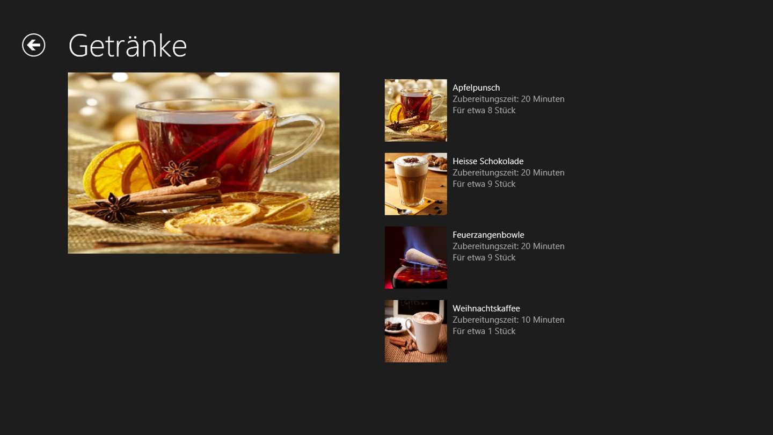Click the large apple punch hero image
773x435 pixels.
pos(203,163)
